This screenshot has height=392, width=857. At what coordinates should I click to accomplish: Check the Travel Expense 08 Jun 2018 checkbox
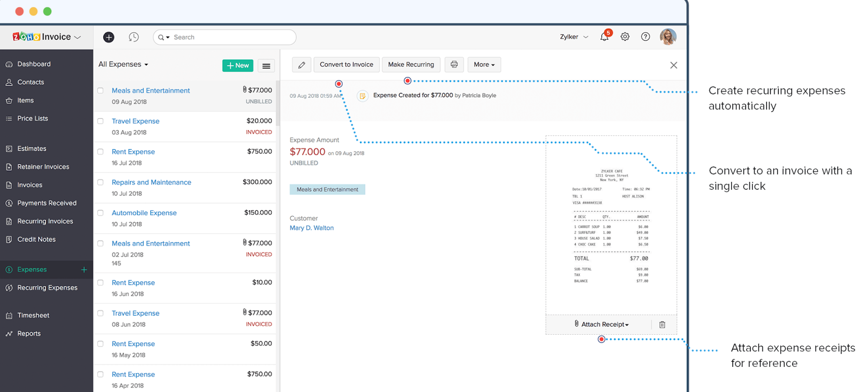pos(100,313)
